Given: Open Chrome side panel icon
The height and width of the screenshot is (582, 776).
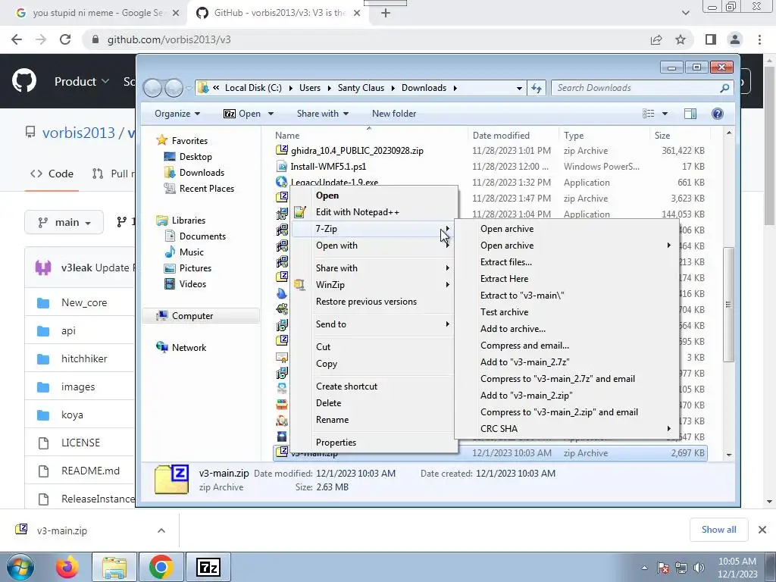Looking at the screenshot, I should tap(711, 39).
